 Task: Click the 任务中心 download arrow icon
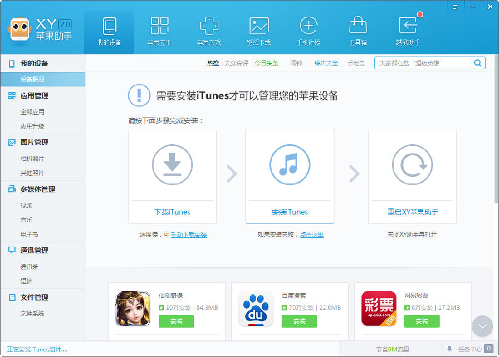coord(449,349)
